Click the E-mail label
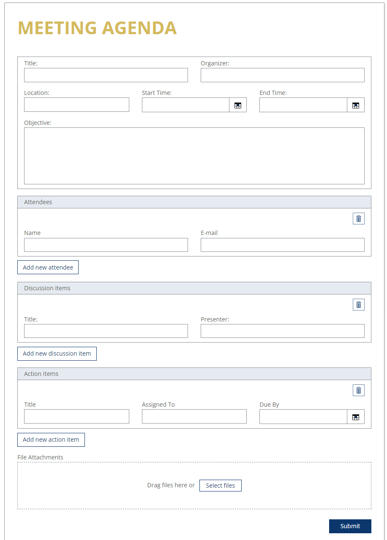387x540 pixels. click(x=209, y=233)
